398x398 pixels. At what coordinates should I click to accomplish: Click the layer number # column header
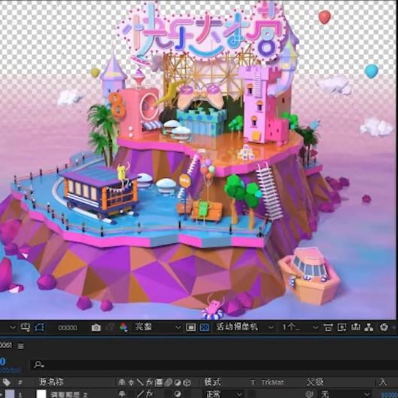[20, 382]
